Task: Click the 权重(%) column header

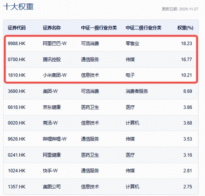Action: click(185, 28)
